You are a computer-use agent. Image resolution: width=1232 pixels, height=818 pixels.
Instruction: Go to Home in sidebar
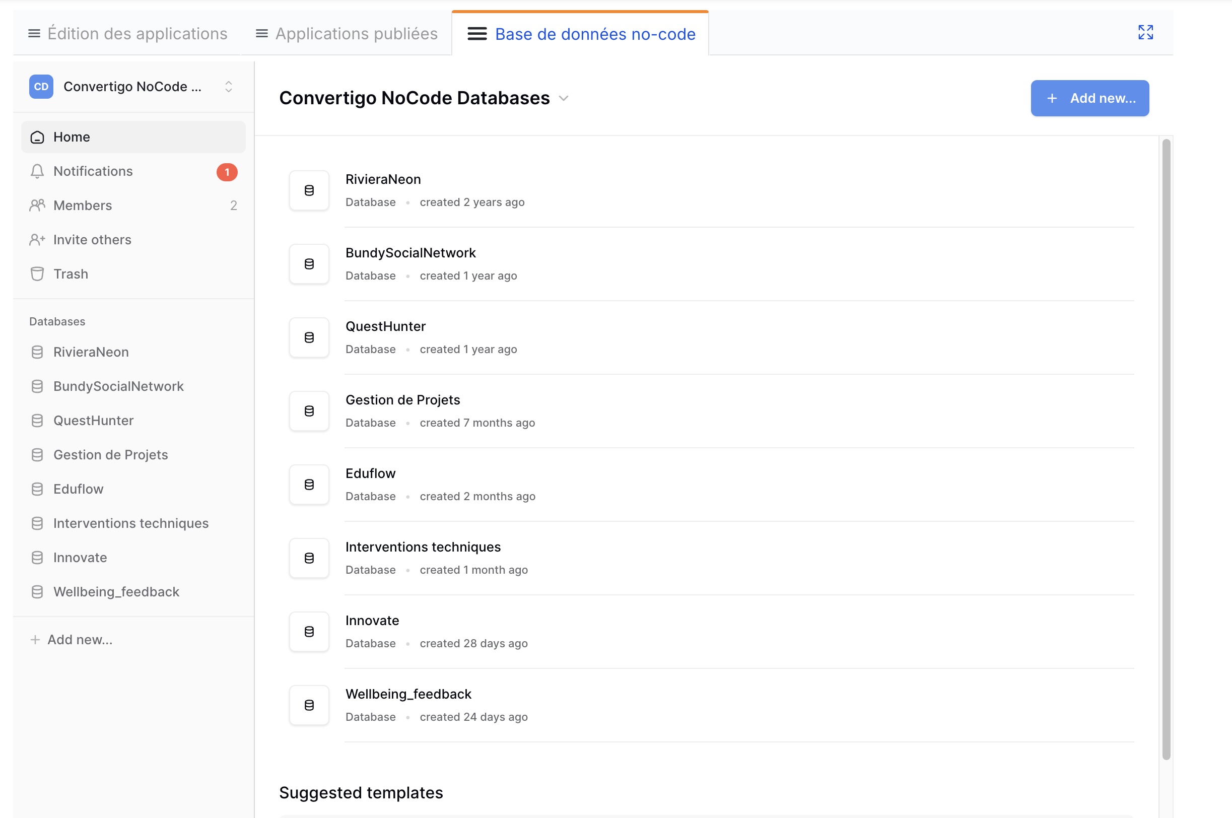(x=133, y=137)
